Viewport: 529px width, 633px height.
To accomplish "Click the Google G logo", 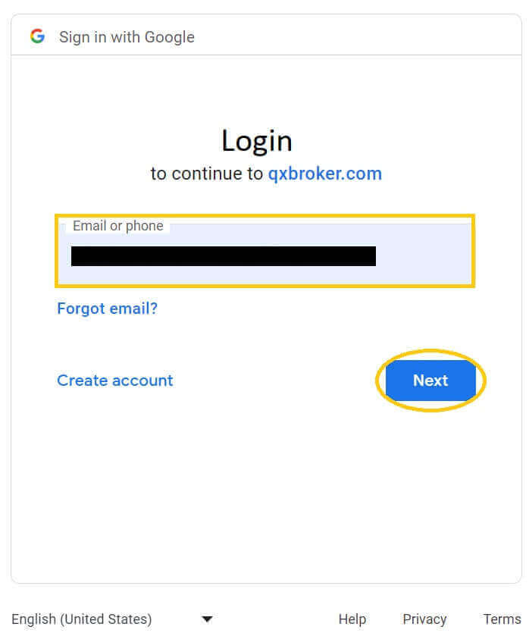I will click(38, 36).
